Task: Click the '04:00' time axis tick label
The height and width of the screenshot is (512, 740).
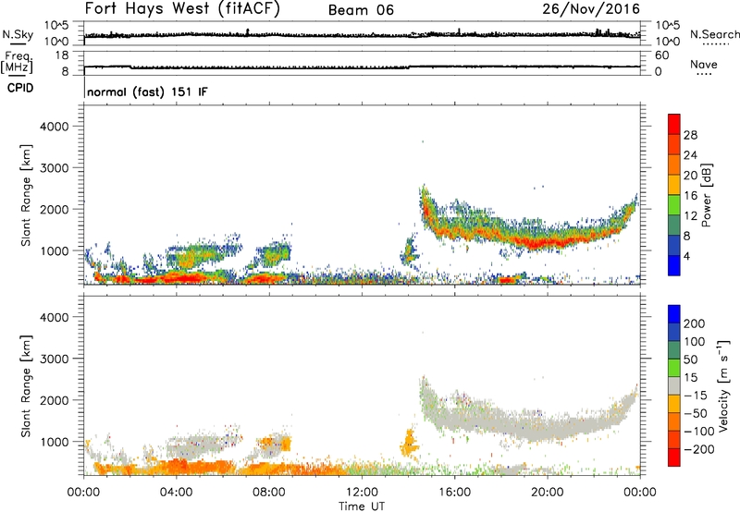Action: pos(177,493)
